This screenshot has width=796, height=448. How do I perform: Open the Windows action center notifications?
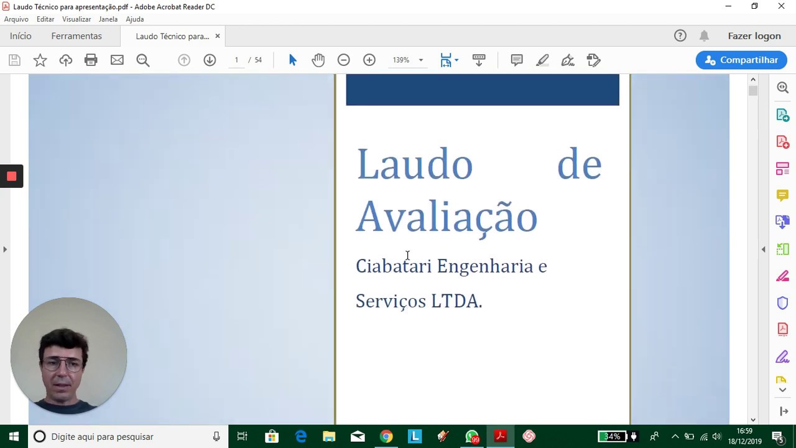click(777, 437)
